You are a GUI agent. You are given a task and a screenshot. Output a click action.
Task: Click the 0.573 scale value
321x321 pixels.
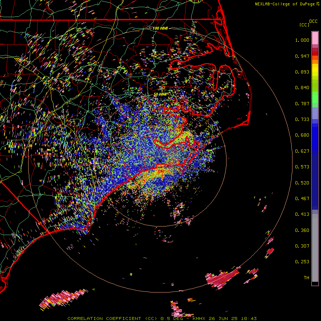pos(302,167)
